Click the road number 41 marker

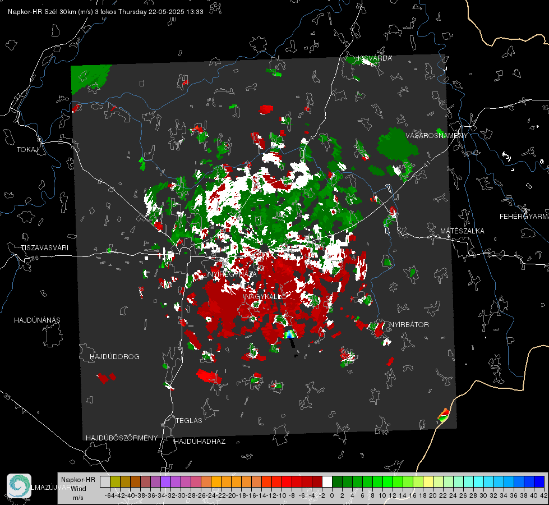click(x=426, y=164)
